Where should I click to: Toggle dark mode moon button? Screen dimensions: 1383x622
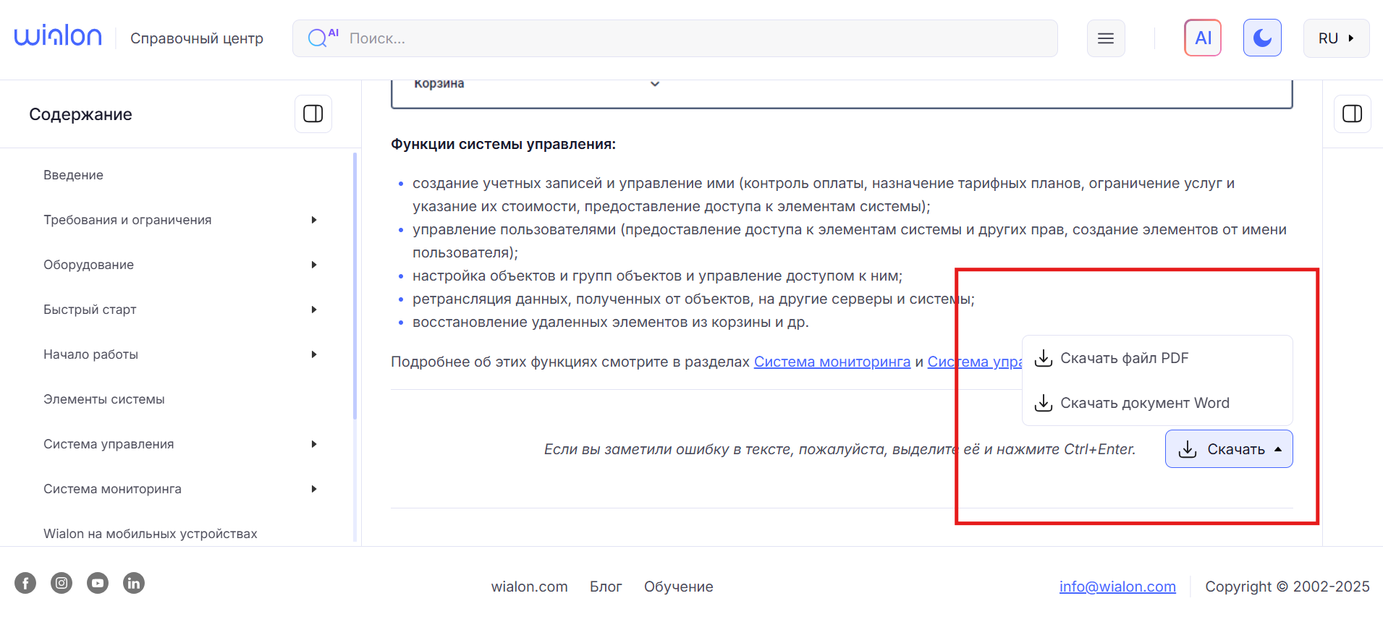(1262, 38)
